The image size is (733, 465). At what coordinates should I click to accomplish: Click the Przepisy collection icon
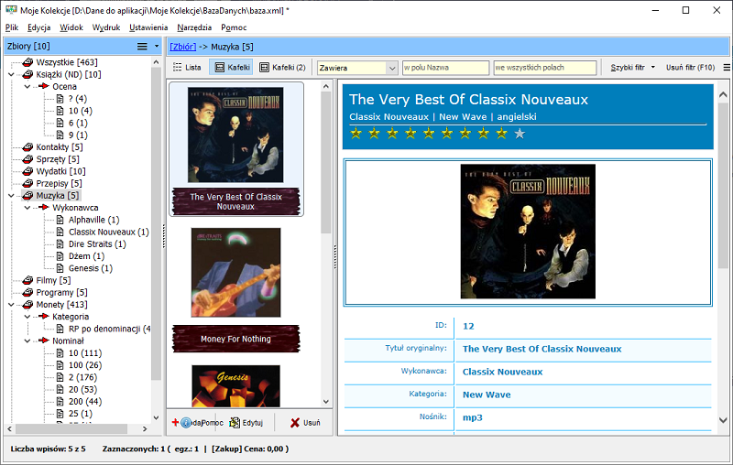coord(28,183)
